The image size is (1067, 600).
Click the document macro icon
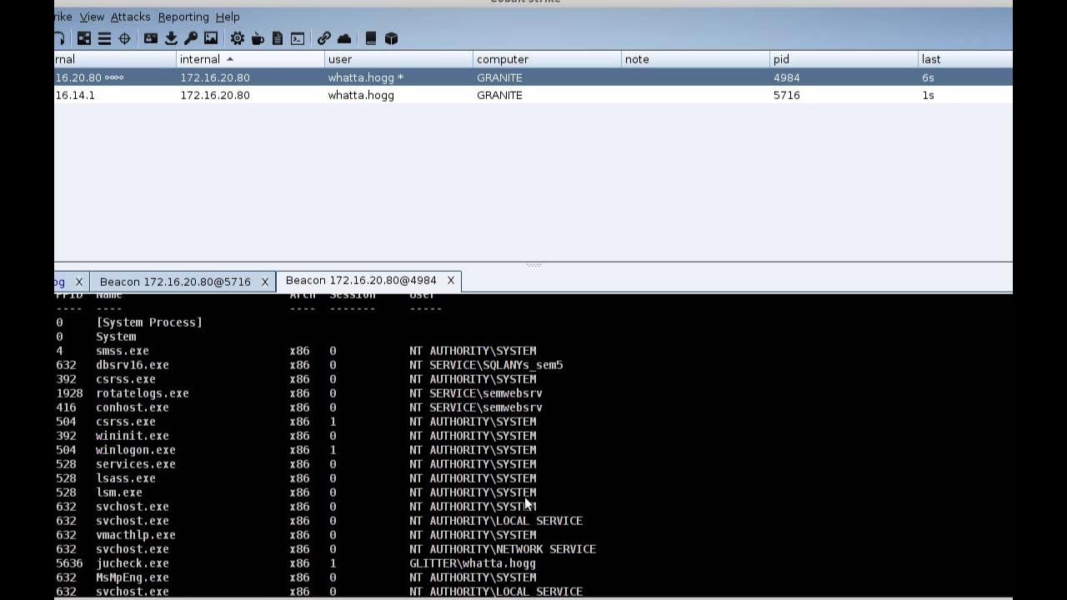click(278, 38)
